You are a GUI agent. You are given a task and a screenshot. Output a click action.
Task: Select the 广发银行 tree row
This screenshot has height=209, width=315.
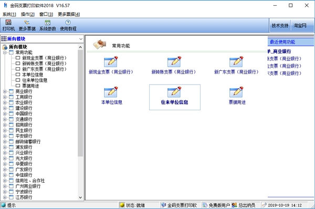pos(24,170)
